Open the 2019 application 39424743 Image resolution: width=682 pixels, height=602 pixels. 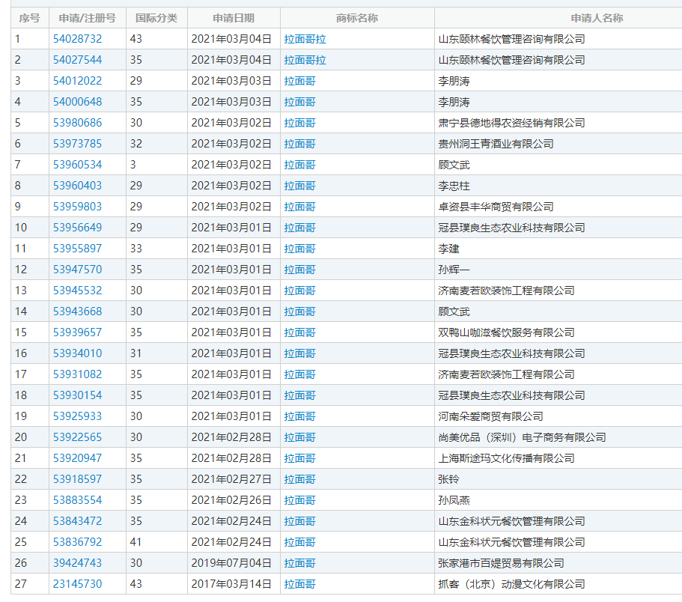coord(77,563)
